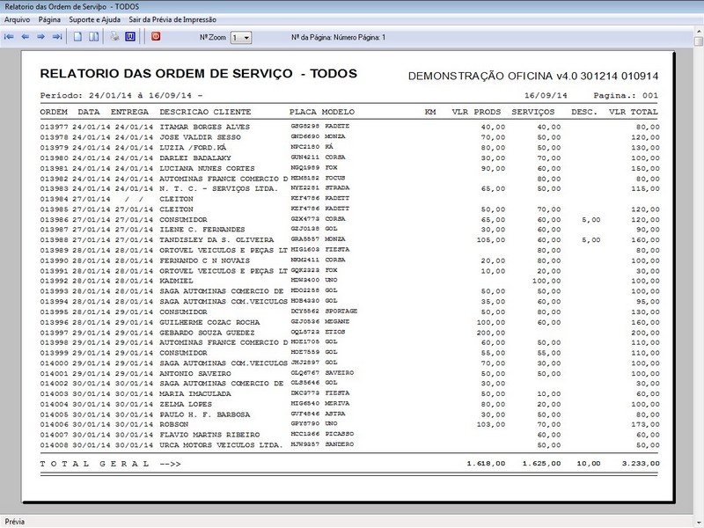Open the Suporte e Ajuda menu
This screenshot has height=528, width=704.
95,19
